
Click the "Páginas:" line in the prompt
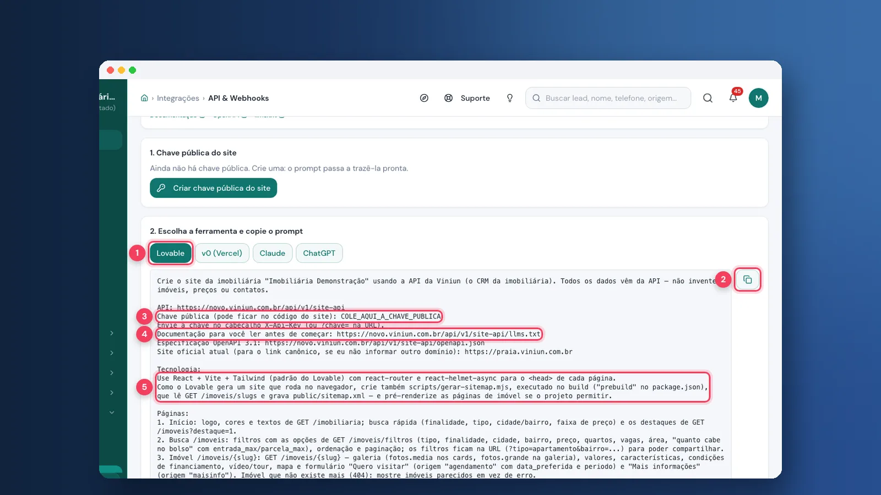tap(173, 413)
